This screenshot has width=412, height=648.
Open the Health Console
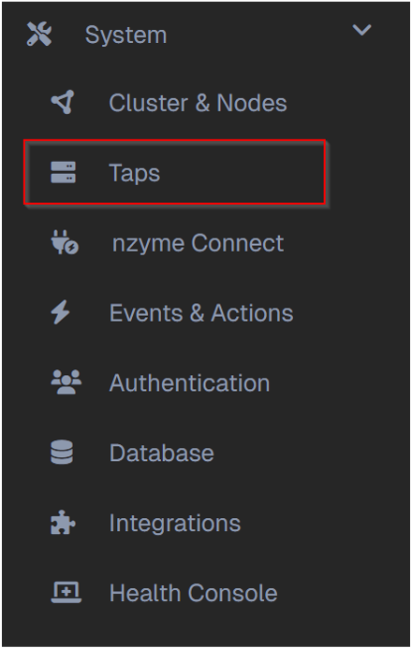point(194,593)
